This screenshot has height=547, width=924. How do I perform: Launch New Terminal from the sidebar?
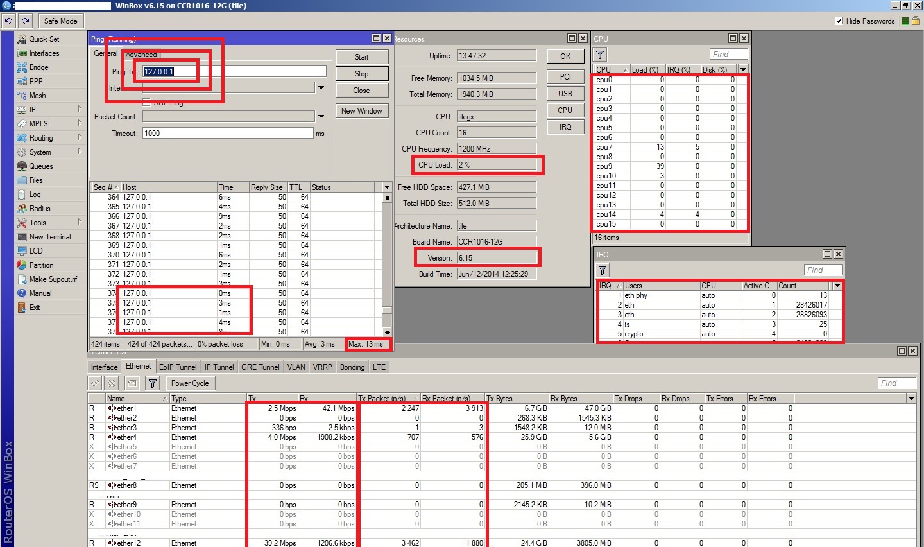click(50, 237)
